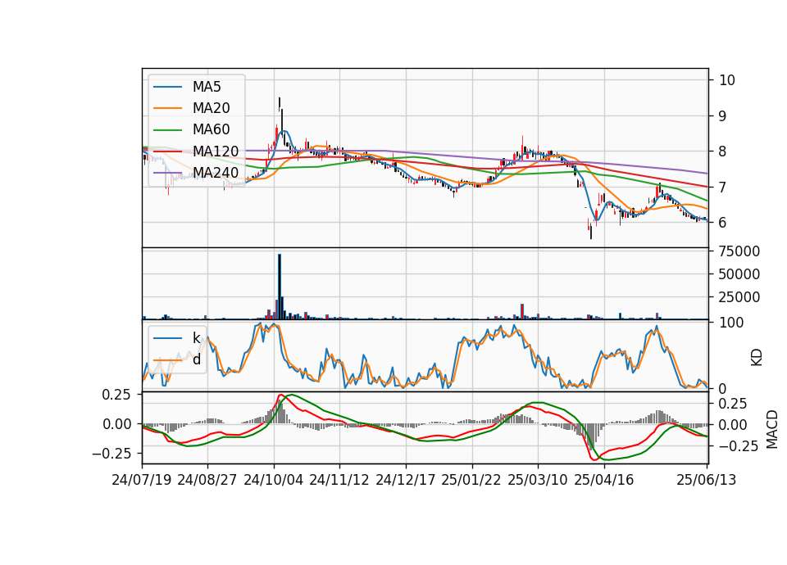Click the tallest volume bar in October 2024
Viewport: 787px width, 565px height.
(x=280, y=287)
